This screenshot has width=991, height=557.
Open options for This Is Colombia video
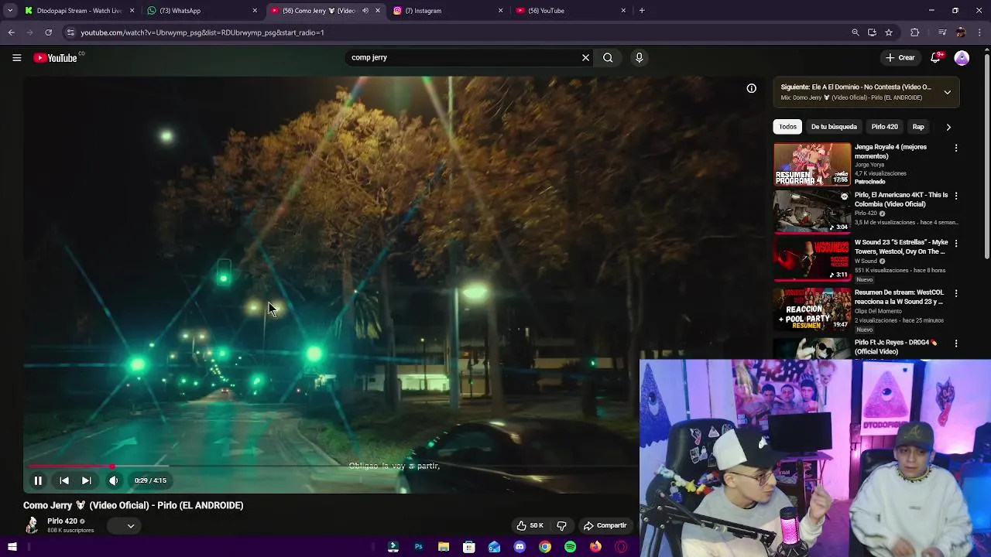955,196
